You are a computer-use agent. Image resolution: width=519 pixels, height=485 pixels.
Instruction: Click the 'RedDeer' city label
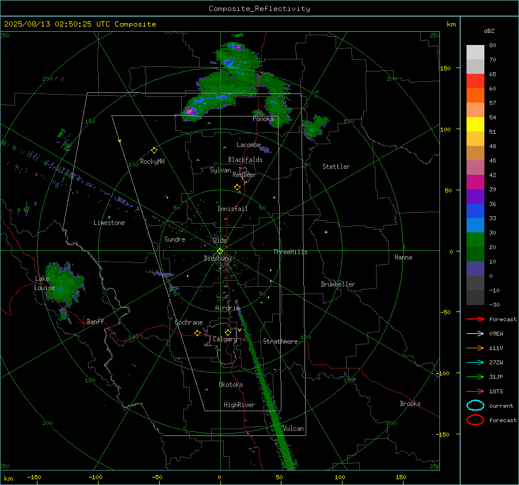(x=245, y=175)
